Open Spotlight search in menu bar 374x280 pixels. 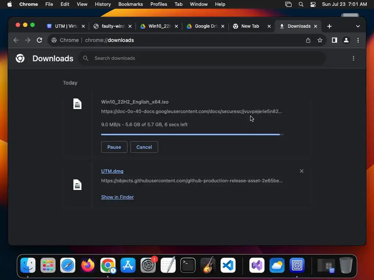tap(301, 4)
